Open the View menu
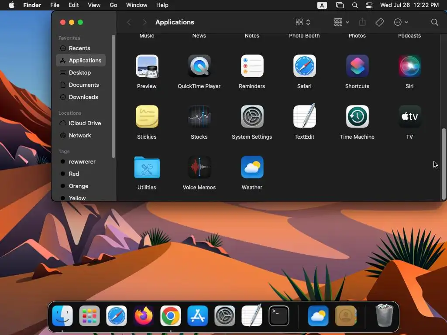Viewport: 447px width, 335px height. [94, 5]
